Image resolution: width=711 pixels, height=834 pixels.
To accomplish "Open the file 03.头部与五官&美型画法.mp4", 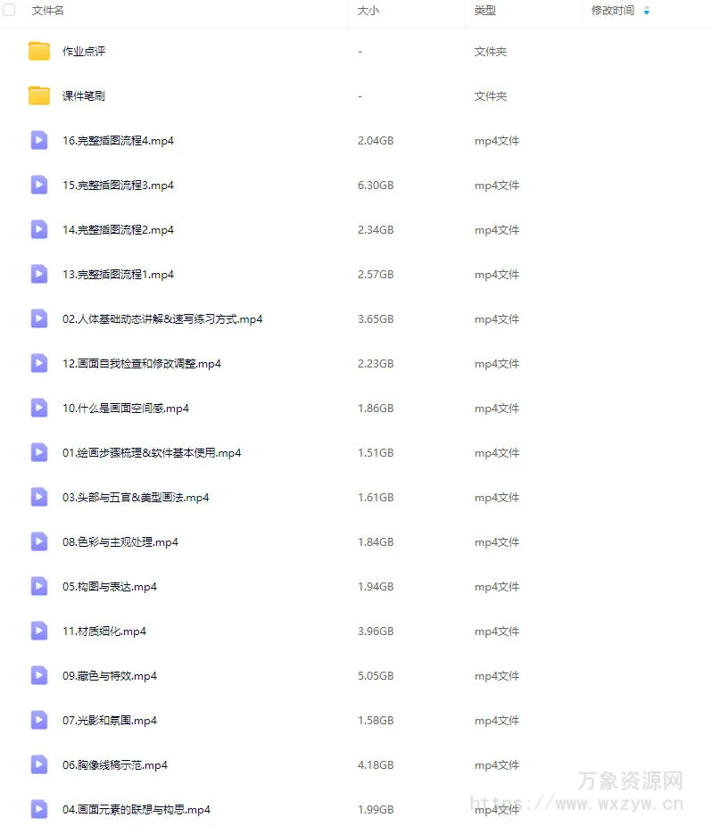I will click(136, 498).
